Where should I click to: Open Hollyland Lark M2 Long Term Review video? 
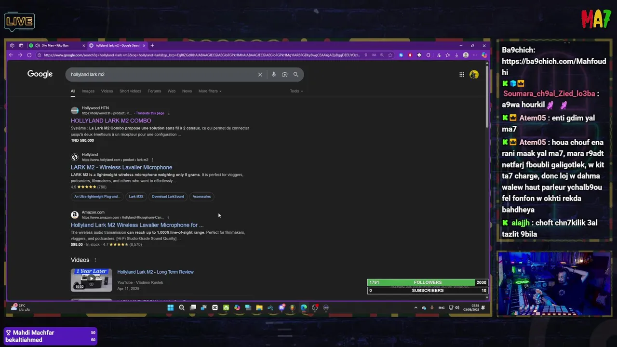[155, 272]
